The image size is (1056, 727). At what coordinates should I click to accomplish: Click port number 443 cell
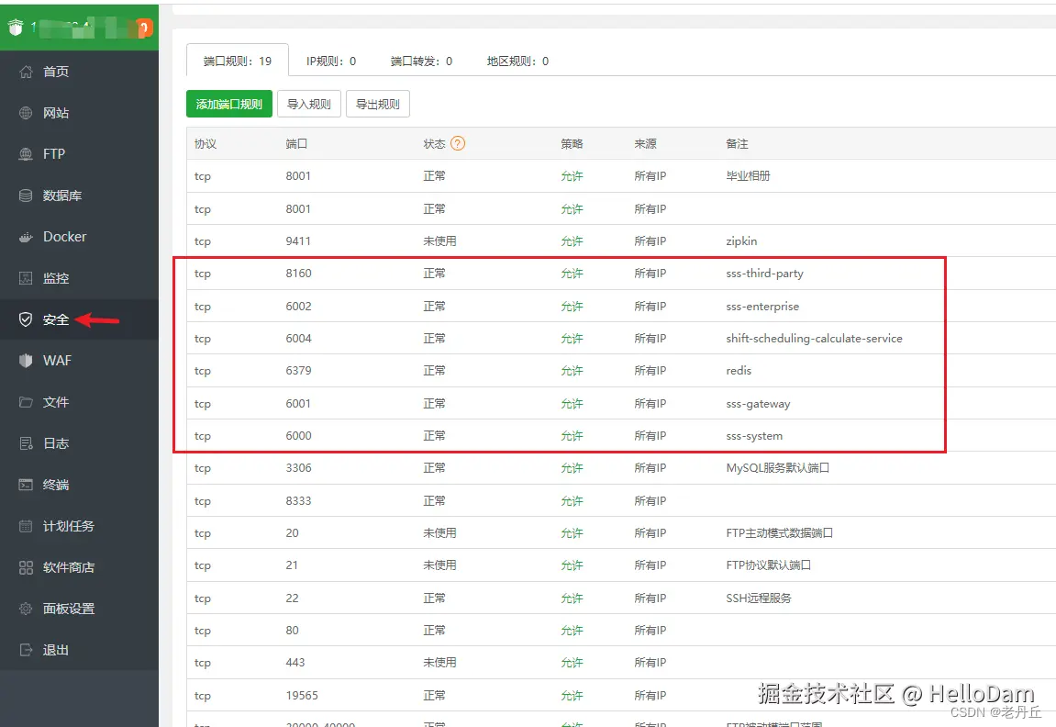click(295, 663)
